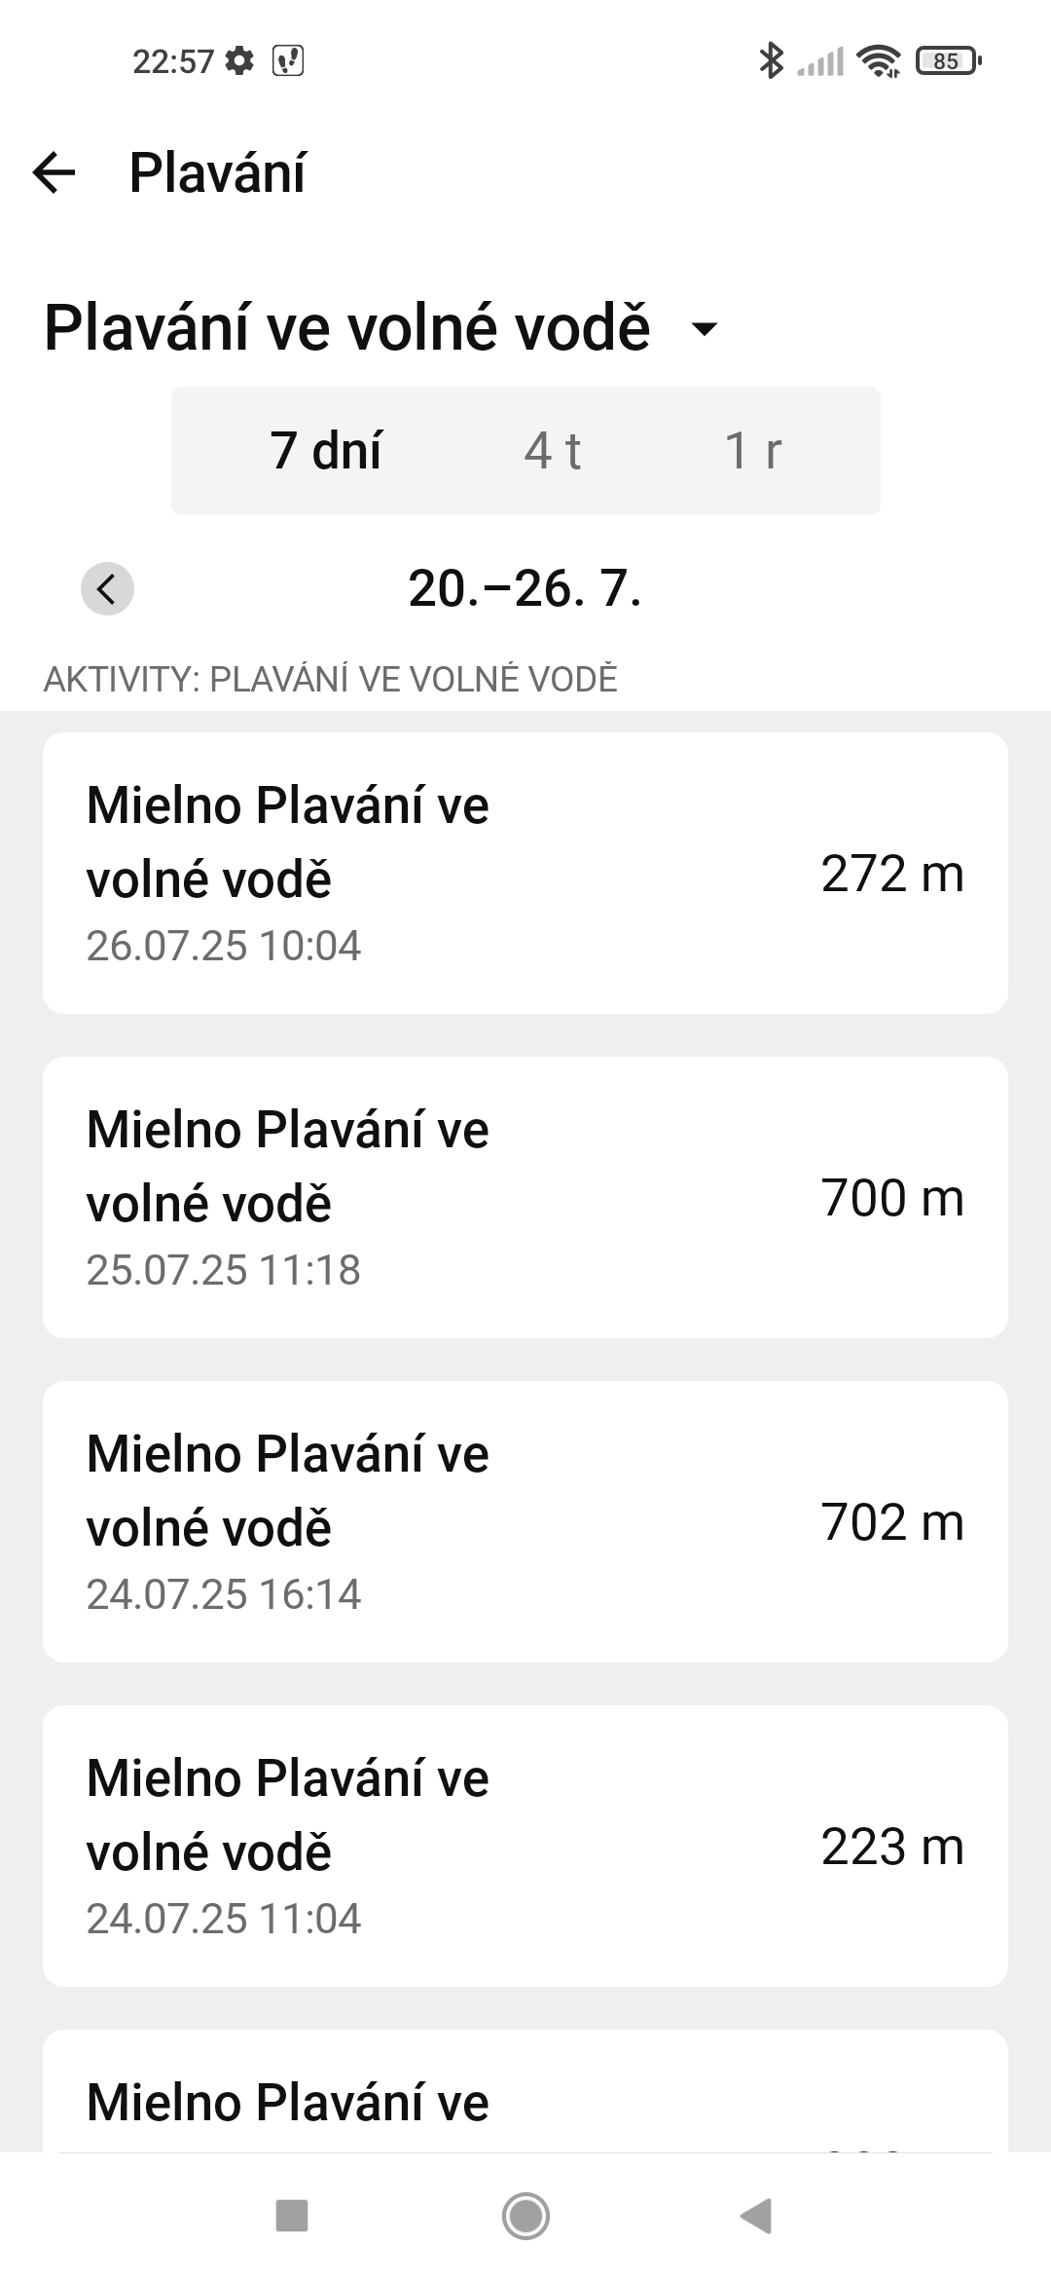This screenshot has height=2279, width=1051.
Task: Switch to the 1 r time range tab
Action: (x=753, y=451)
